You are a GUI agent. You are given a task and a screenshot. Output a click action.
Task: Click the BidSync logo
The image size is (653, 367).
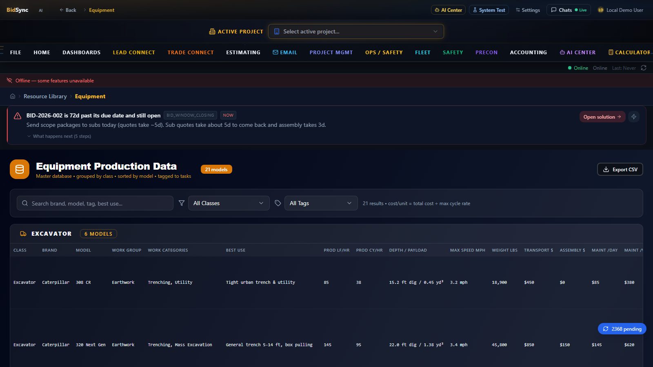(x=17, y=10)
